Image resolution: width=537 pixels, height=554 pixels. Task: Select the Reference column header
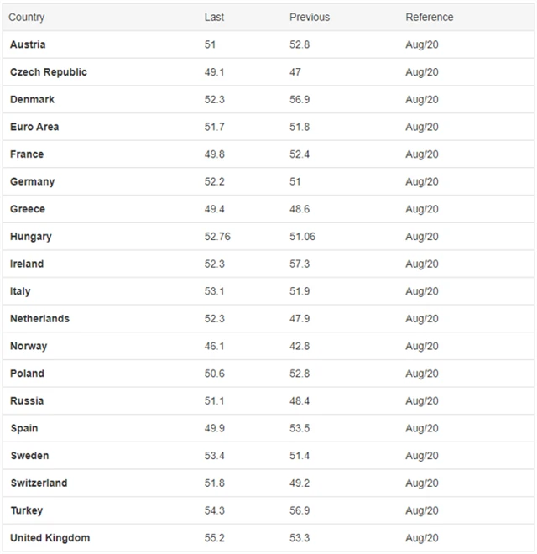pos(429,17)
